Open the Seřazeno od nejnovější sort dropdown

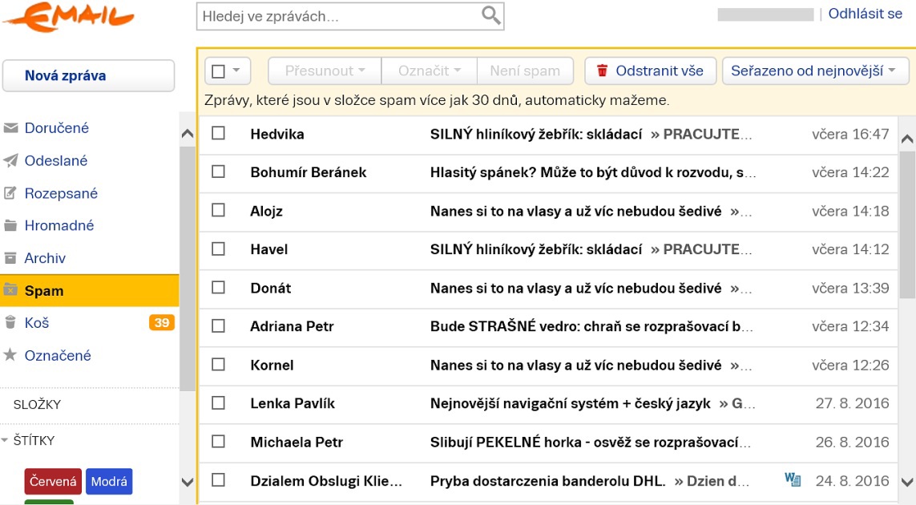point(816,71)
